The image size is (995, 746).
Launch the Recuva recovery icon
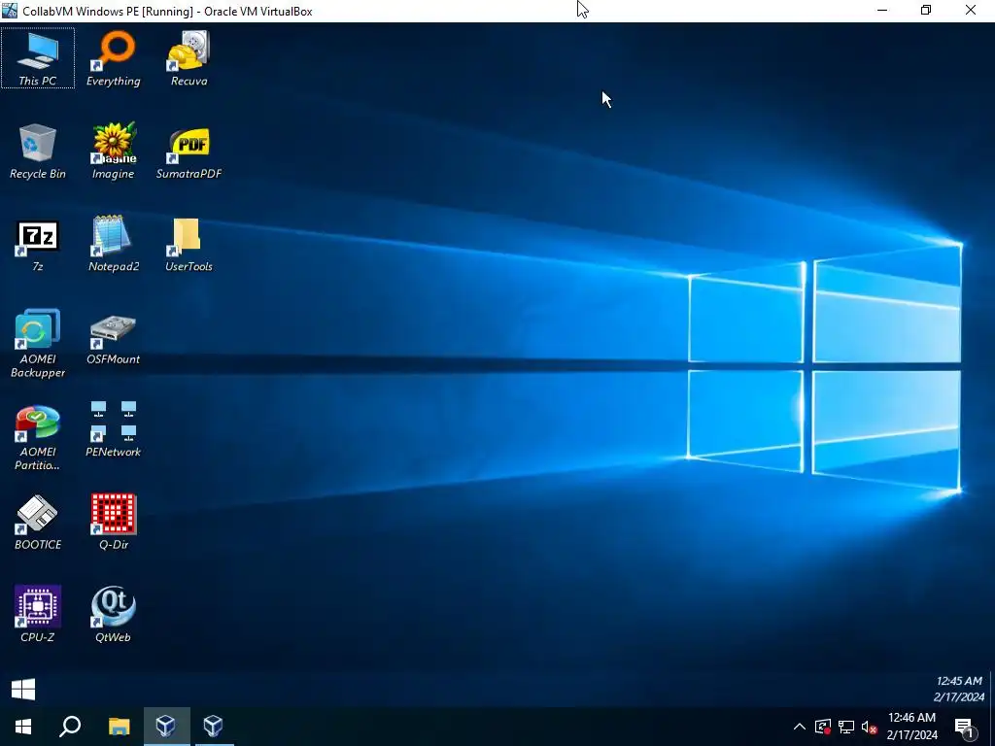pos(189,57)
